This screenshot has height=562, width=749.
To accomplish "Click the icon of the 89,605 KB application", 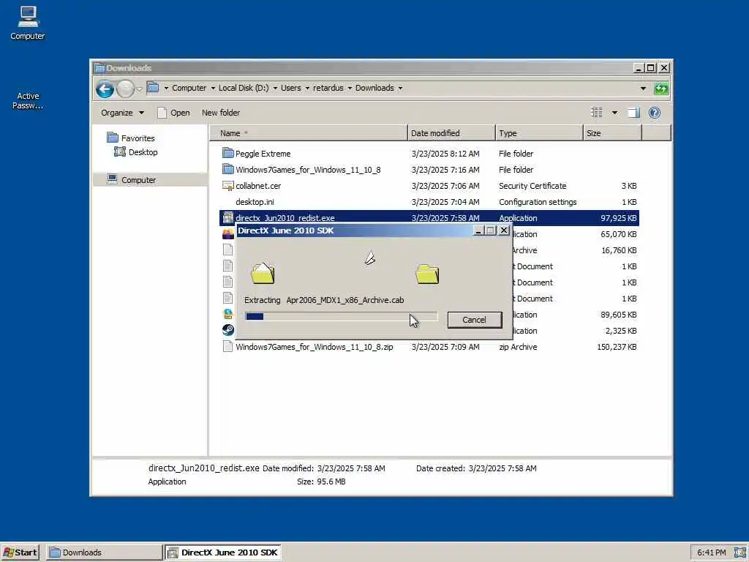I will 228,314.
